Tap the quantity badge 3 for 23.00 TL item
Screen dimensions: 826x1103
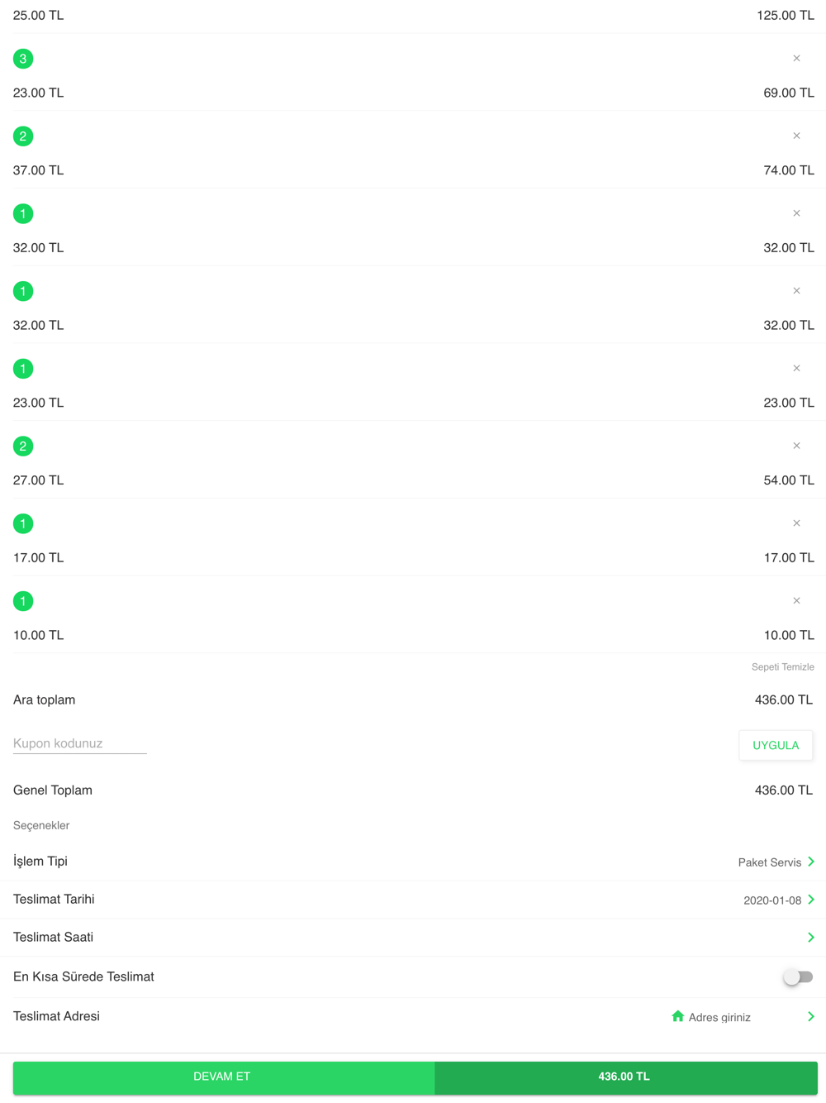pyautogui.click(x=23, y=59)
